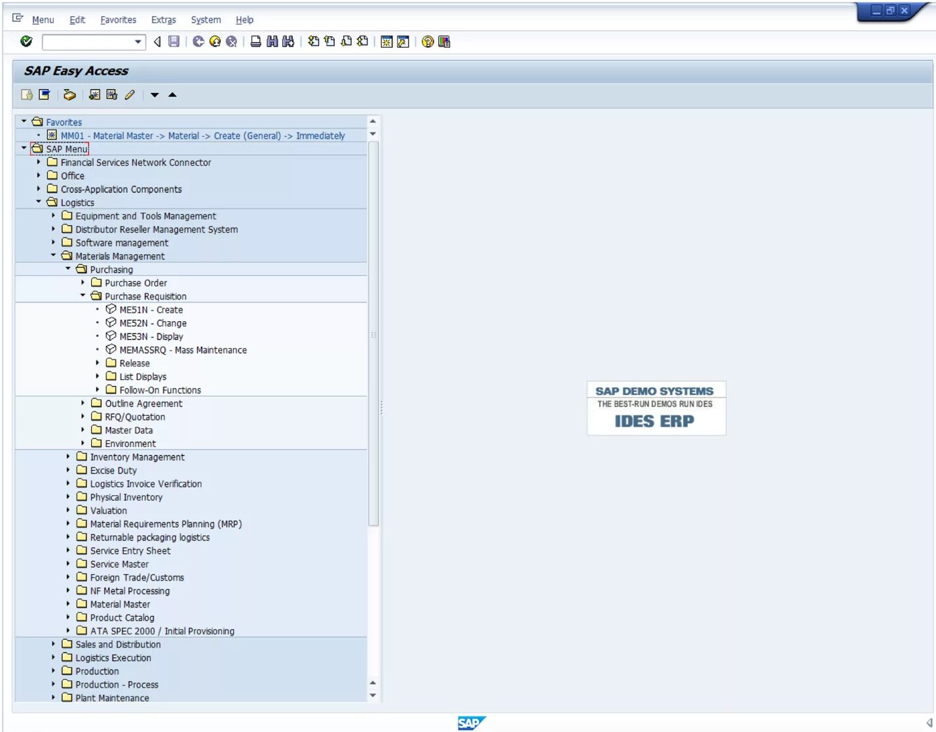Click the Print icon
The image size is (936, 732).
point(255,41)
